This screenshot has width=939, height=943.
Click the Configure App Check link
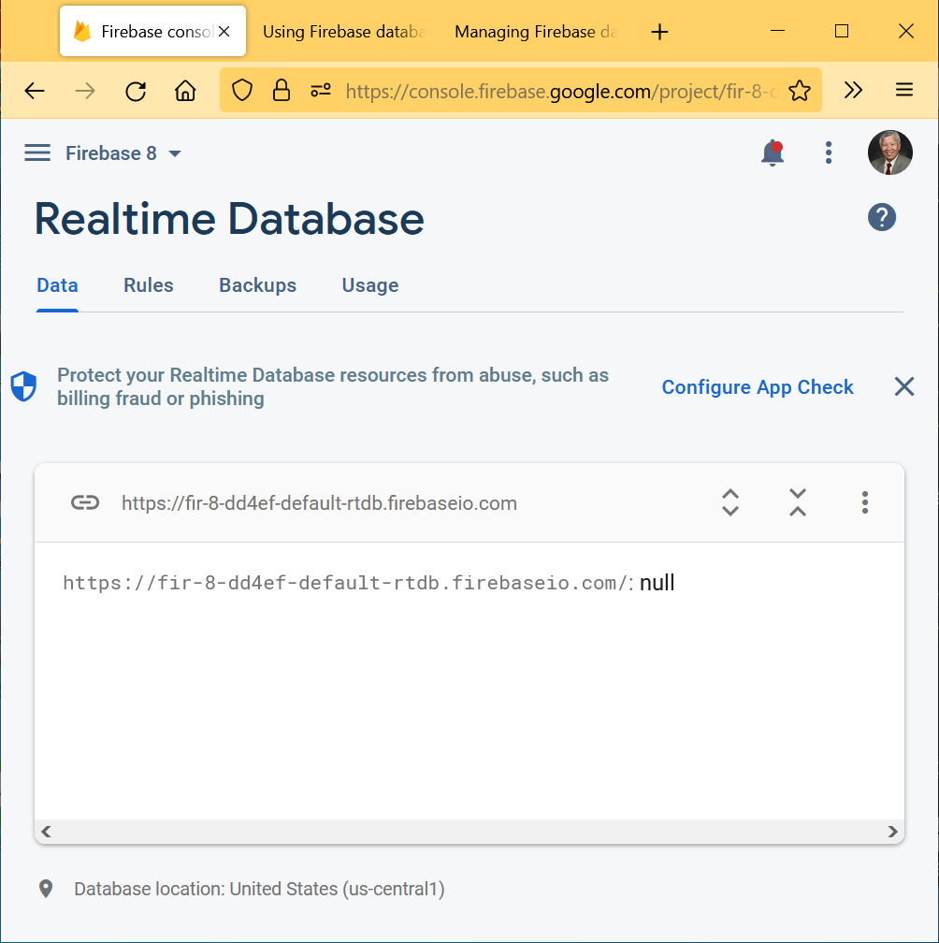click(x=757, y=387)
